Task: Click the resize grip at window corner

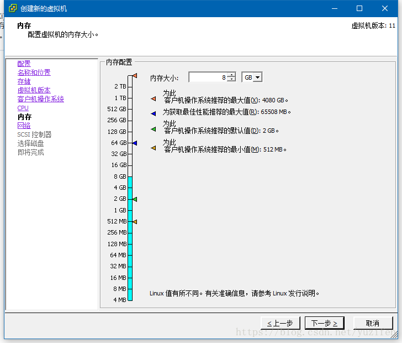Action: point(395,335)
